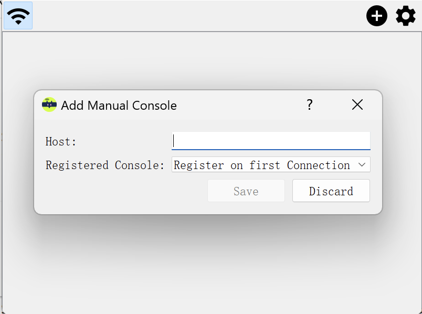
Task: Open the Registered Console combo box
Action: click(262, 165)
